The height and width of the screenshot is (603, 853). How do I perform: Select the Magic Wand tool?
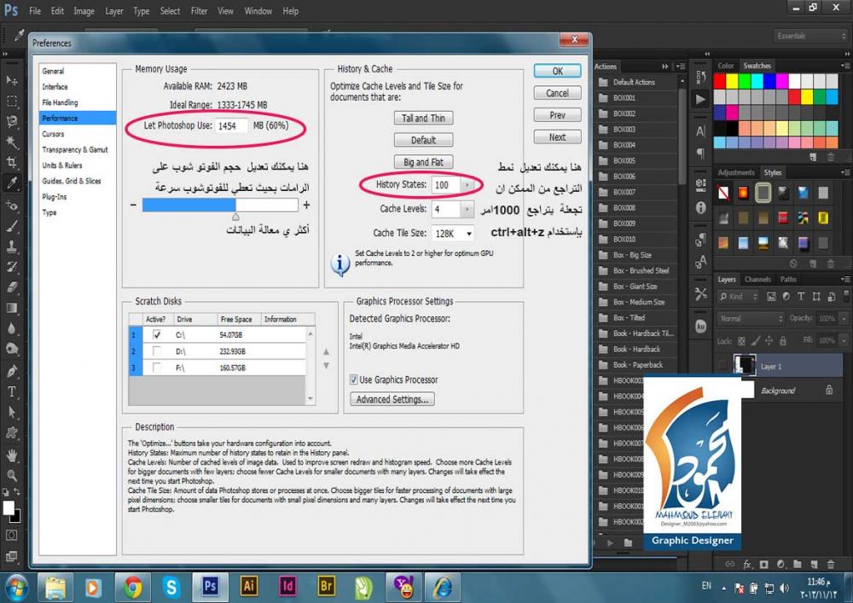[11, 142]
